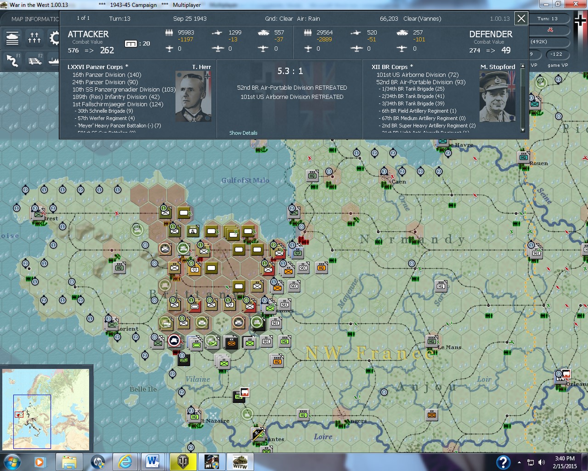The height and width of the screenshot is (471, 588).
Task: Select 10th SS Panzergrenadier Division entry
Action: (x=124, y=90)
